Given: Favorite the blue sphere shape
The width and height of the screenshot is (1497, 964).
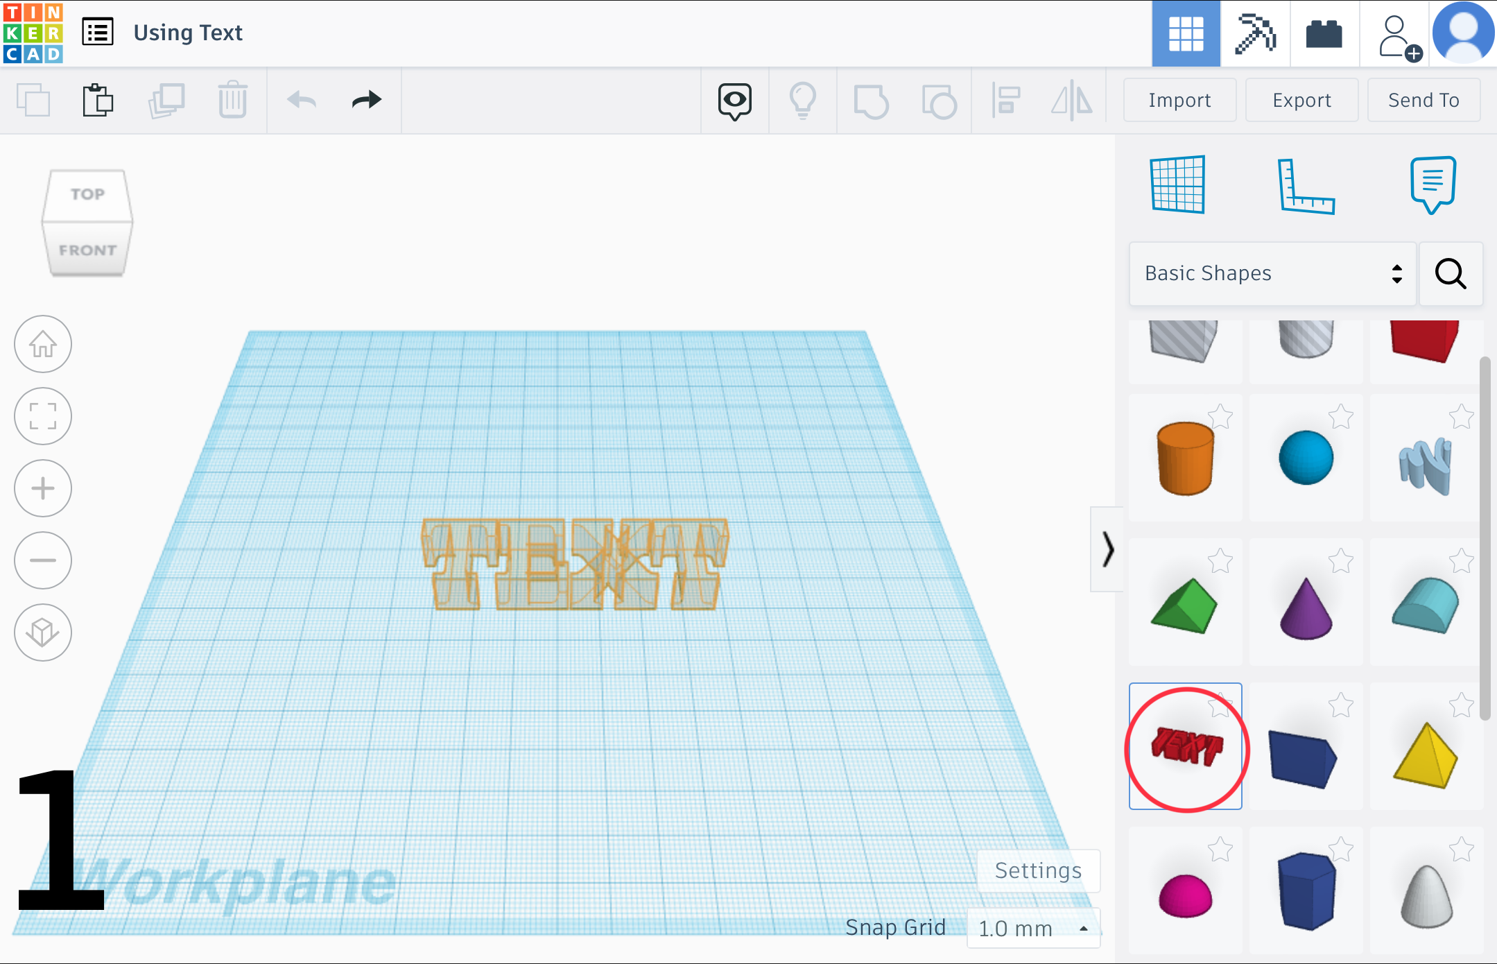Looking at the screenshot, I should coord(1342,418).
